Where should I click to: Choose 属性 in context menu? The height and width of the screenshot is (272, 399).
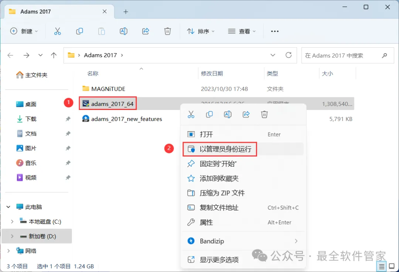point(243,223)
